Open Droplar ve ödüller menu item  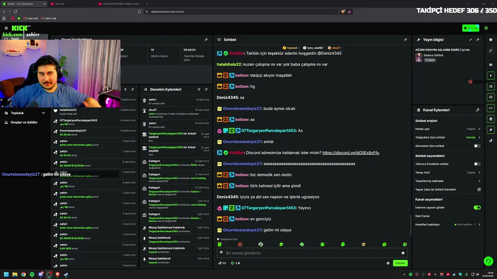pos(24,122)
